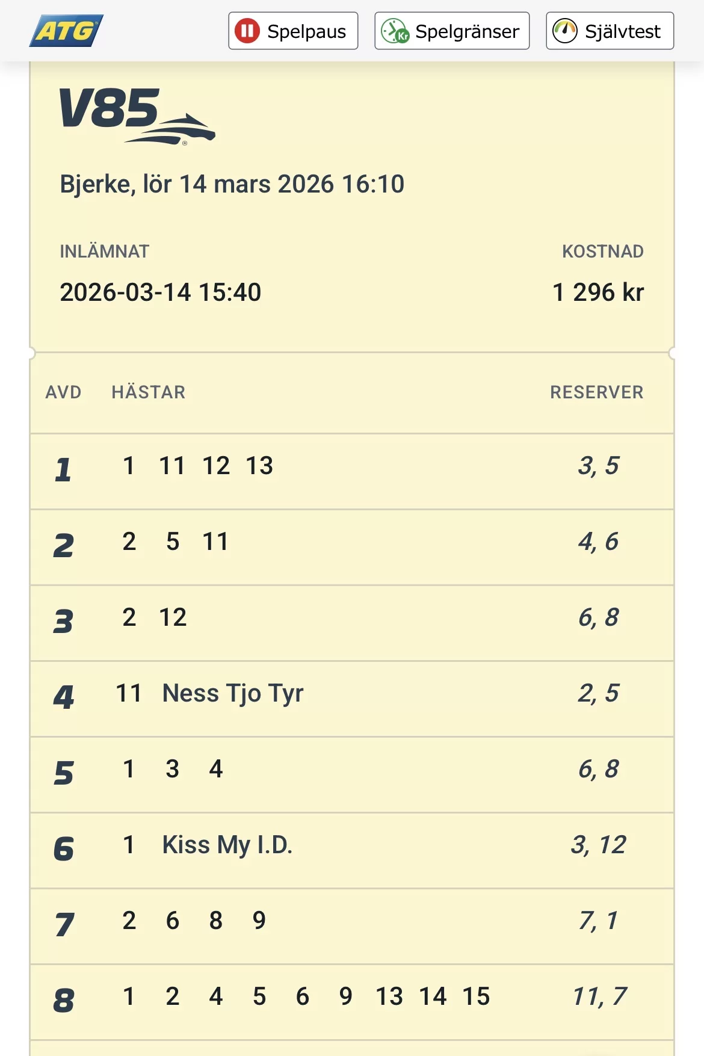
Task: Select the Ness Tjo Tyr horse name
Action: 233,693
